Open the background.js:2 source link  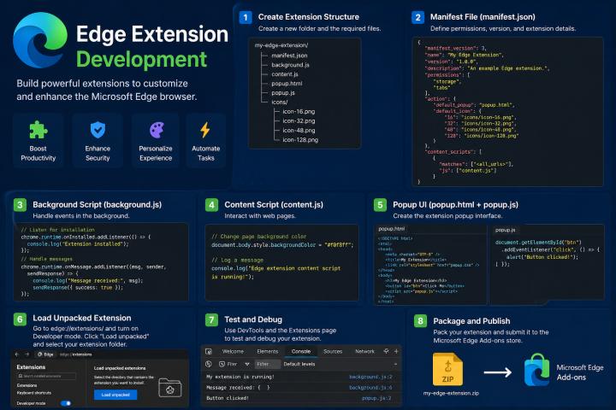(x=370, y=376)
